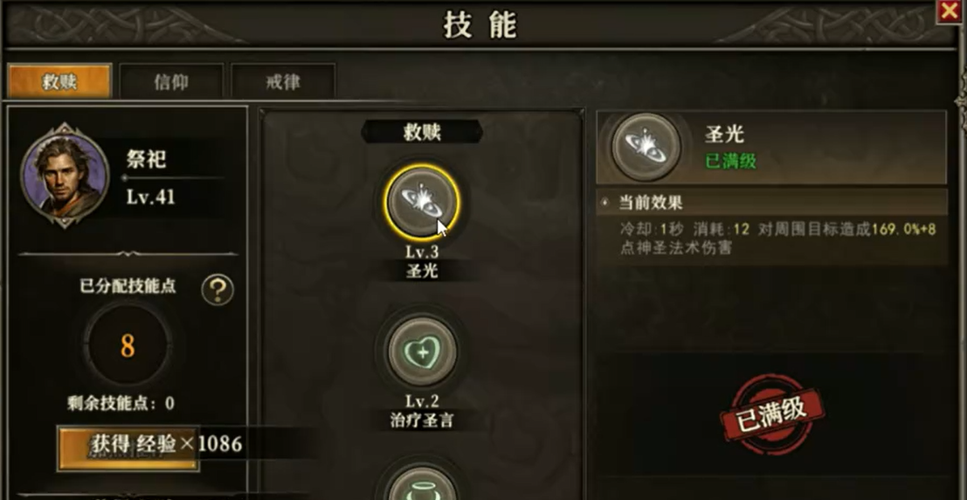Click the 圣光 icon in detail panel

click(x=646, y=147)
